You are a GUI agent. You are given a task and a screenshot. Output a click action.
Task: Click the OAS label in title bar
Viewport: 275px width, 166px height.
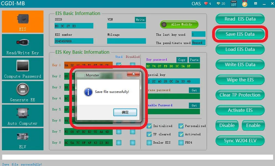[x=196, y=4]
